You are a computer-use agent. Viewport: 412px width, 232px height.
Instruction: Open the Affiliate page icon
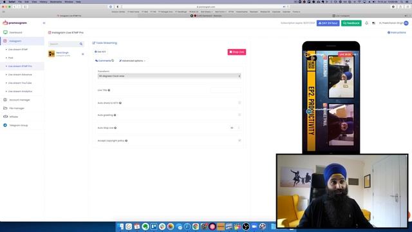tap(5, 117)
